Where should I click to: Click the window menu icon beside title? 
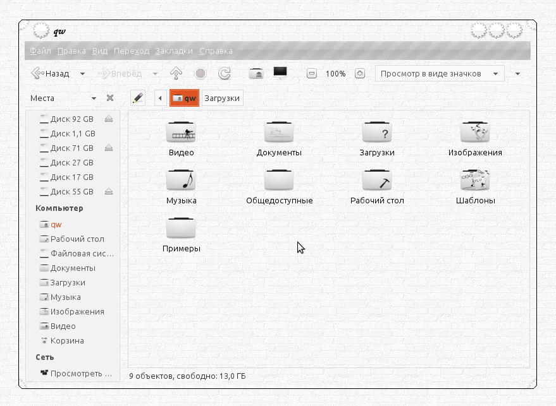point(41,30)
